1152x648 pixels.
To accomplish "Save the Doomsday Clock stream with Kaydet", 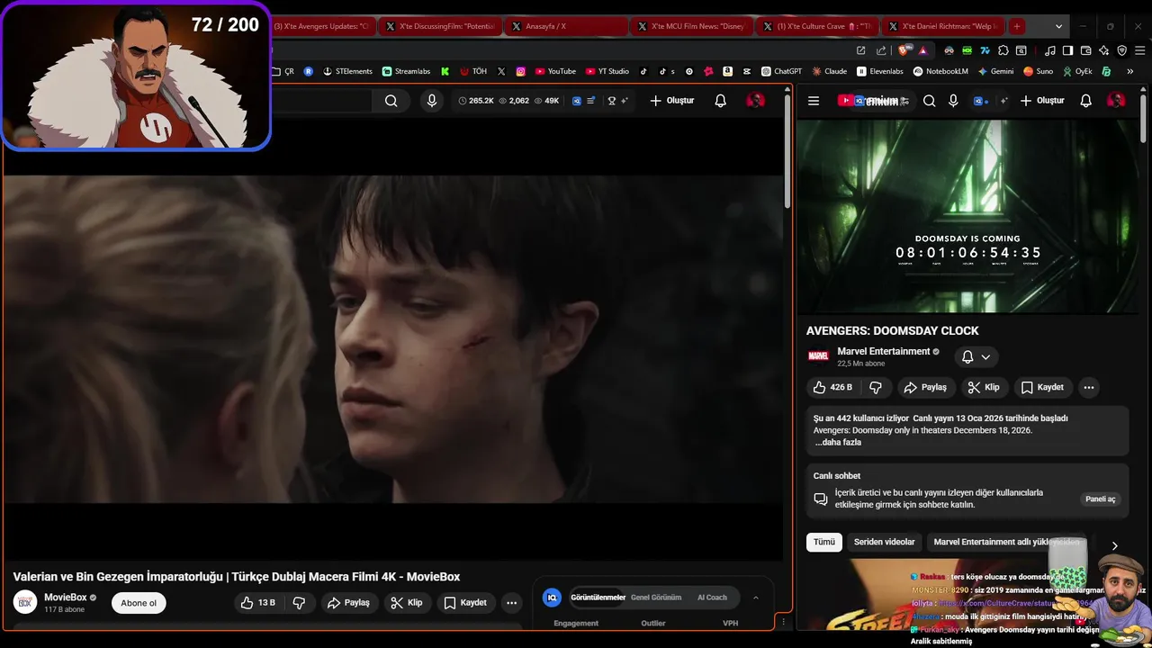I will coord(1042,387).
